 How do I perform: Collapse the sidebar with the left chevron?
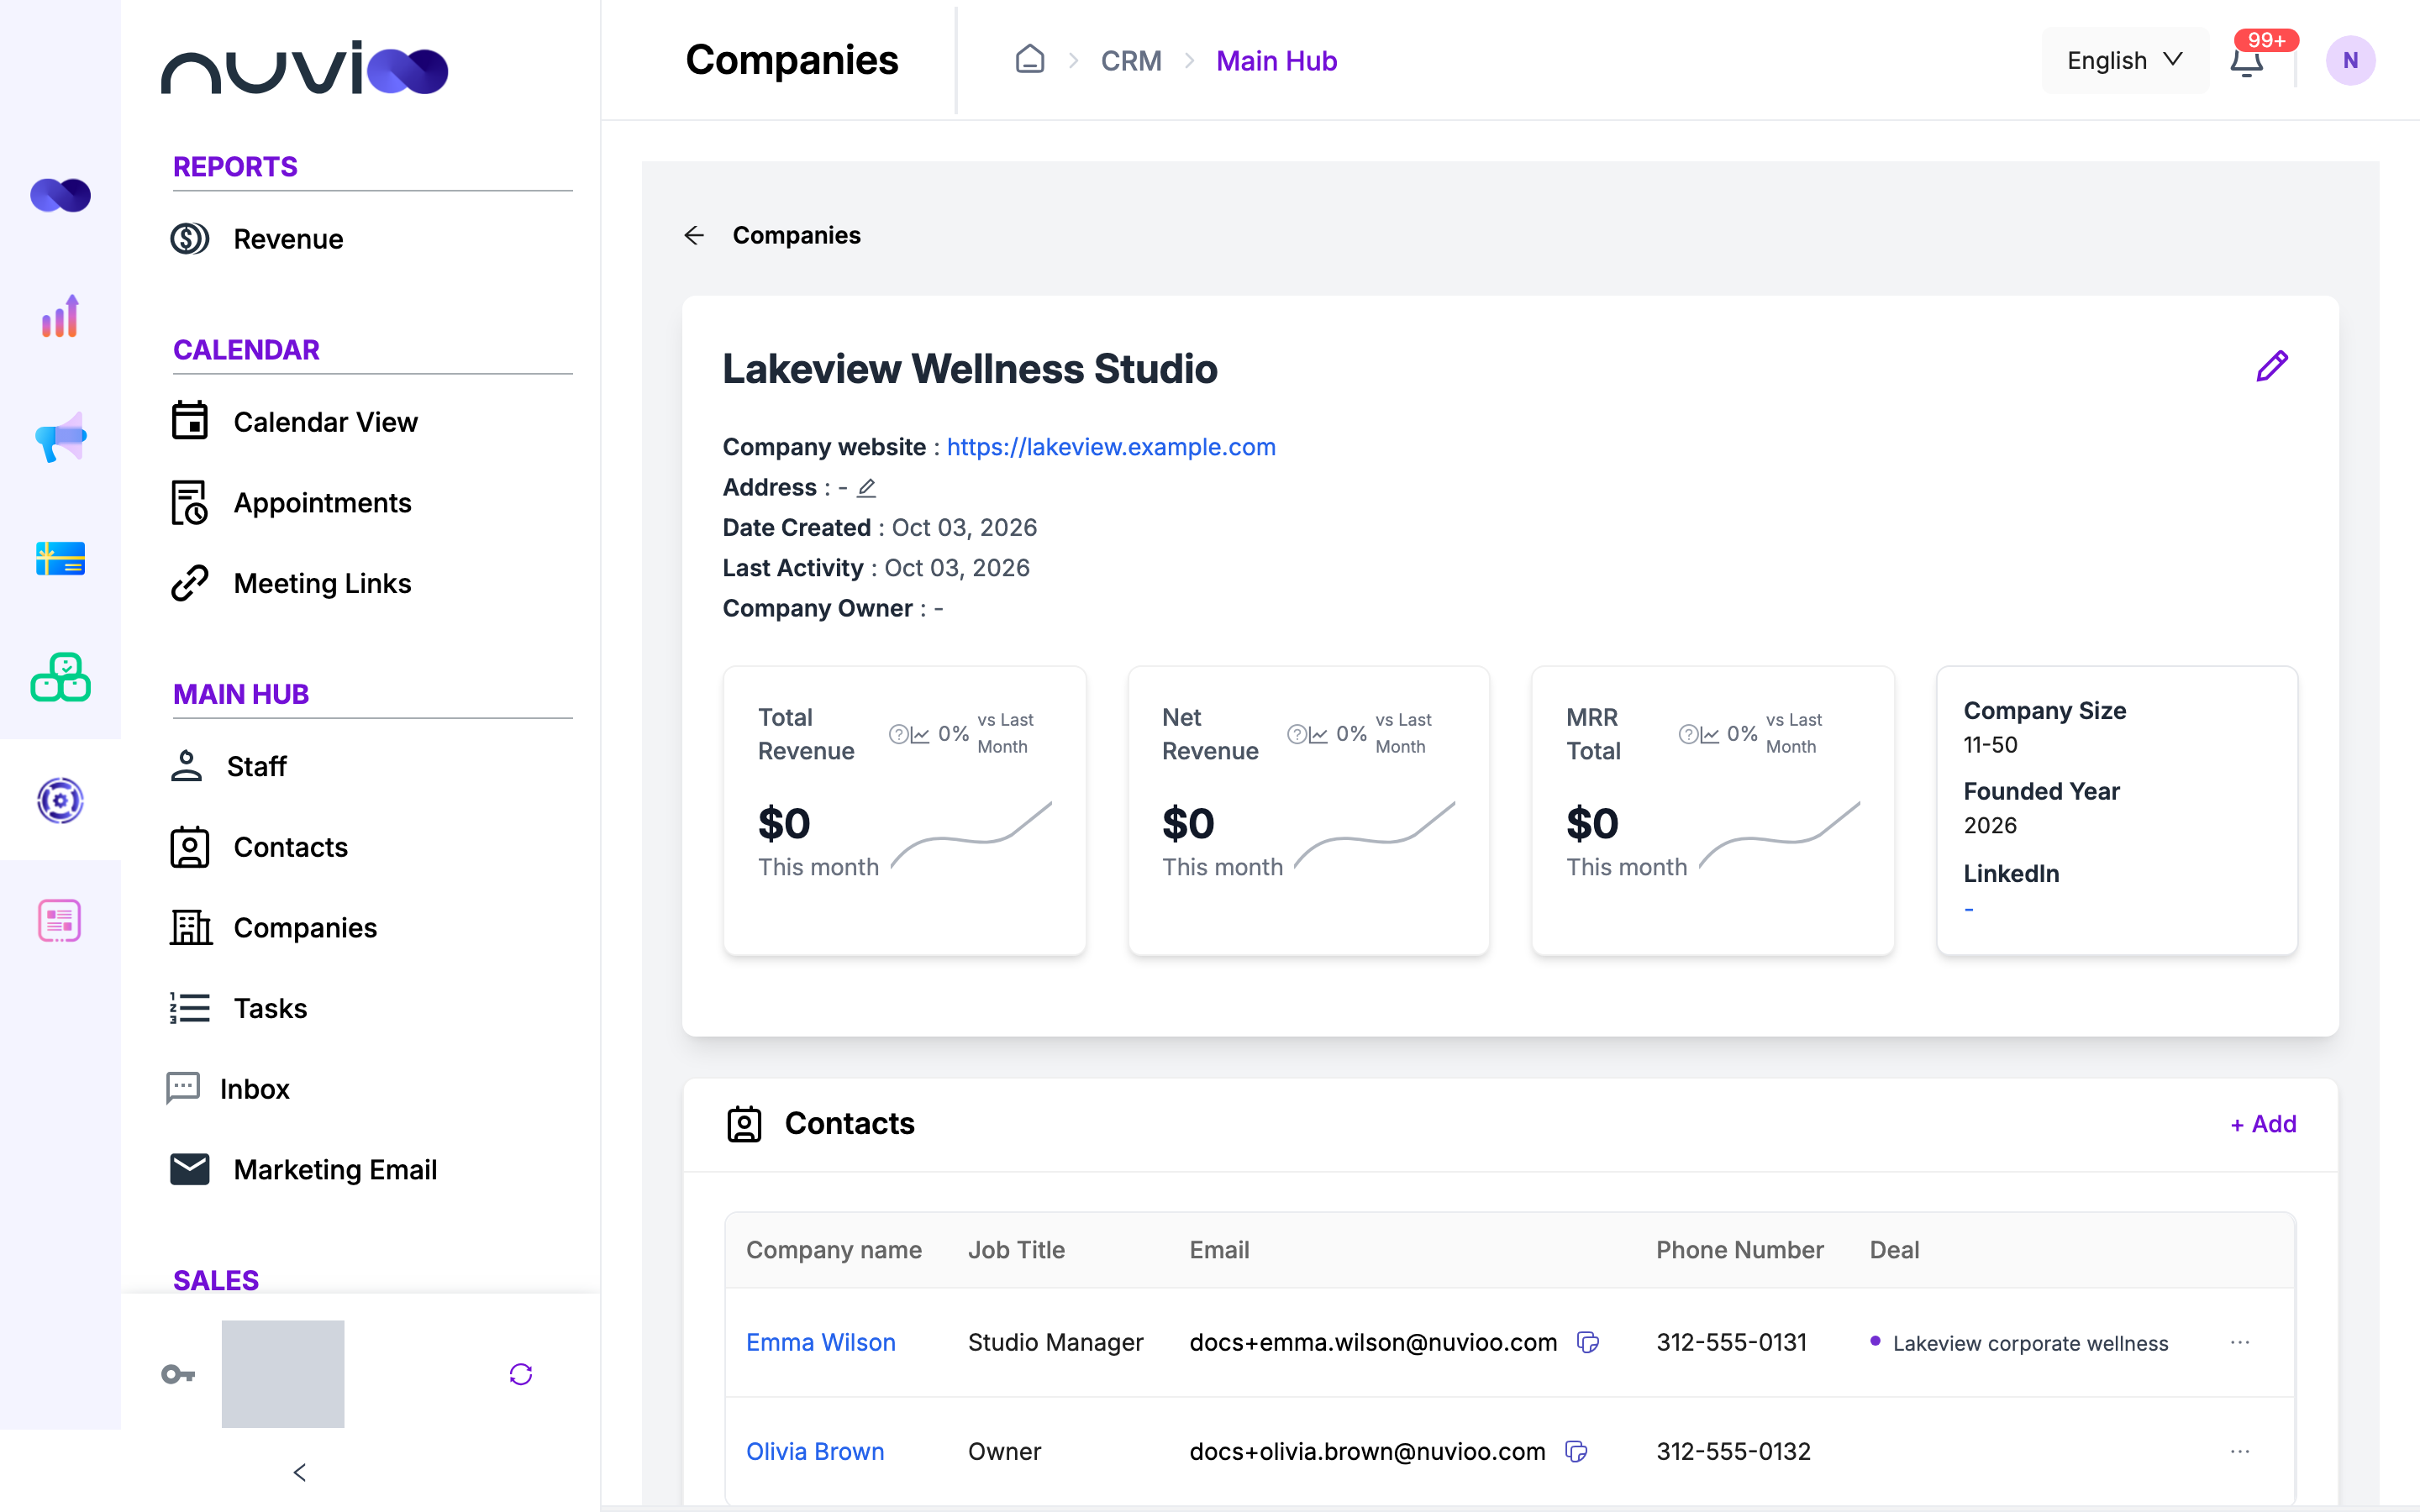point(299,1472)
